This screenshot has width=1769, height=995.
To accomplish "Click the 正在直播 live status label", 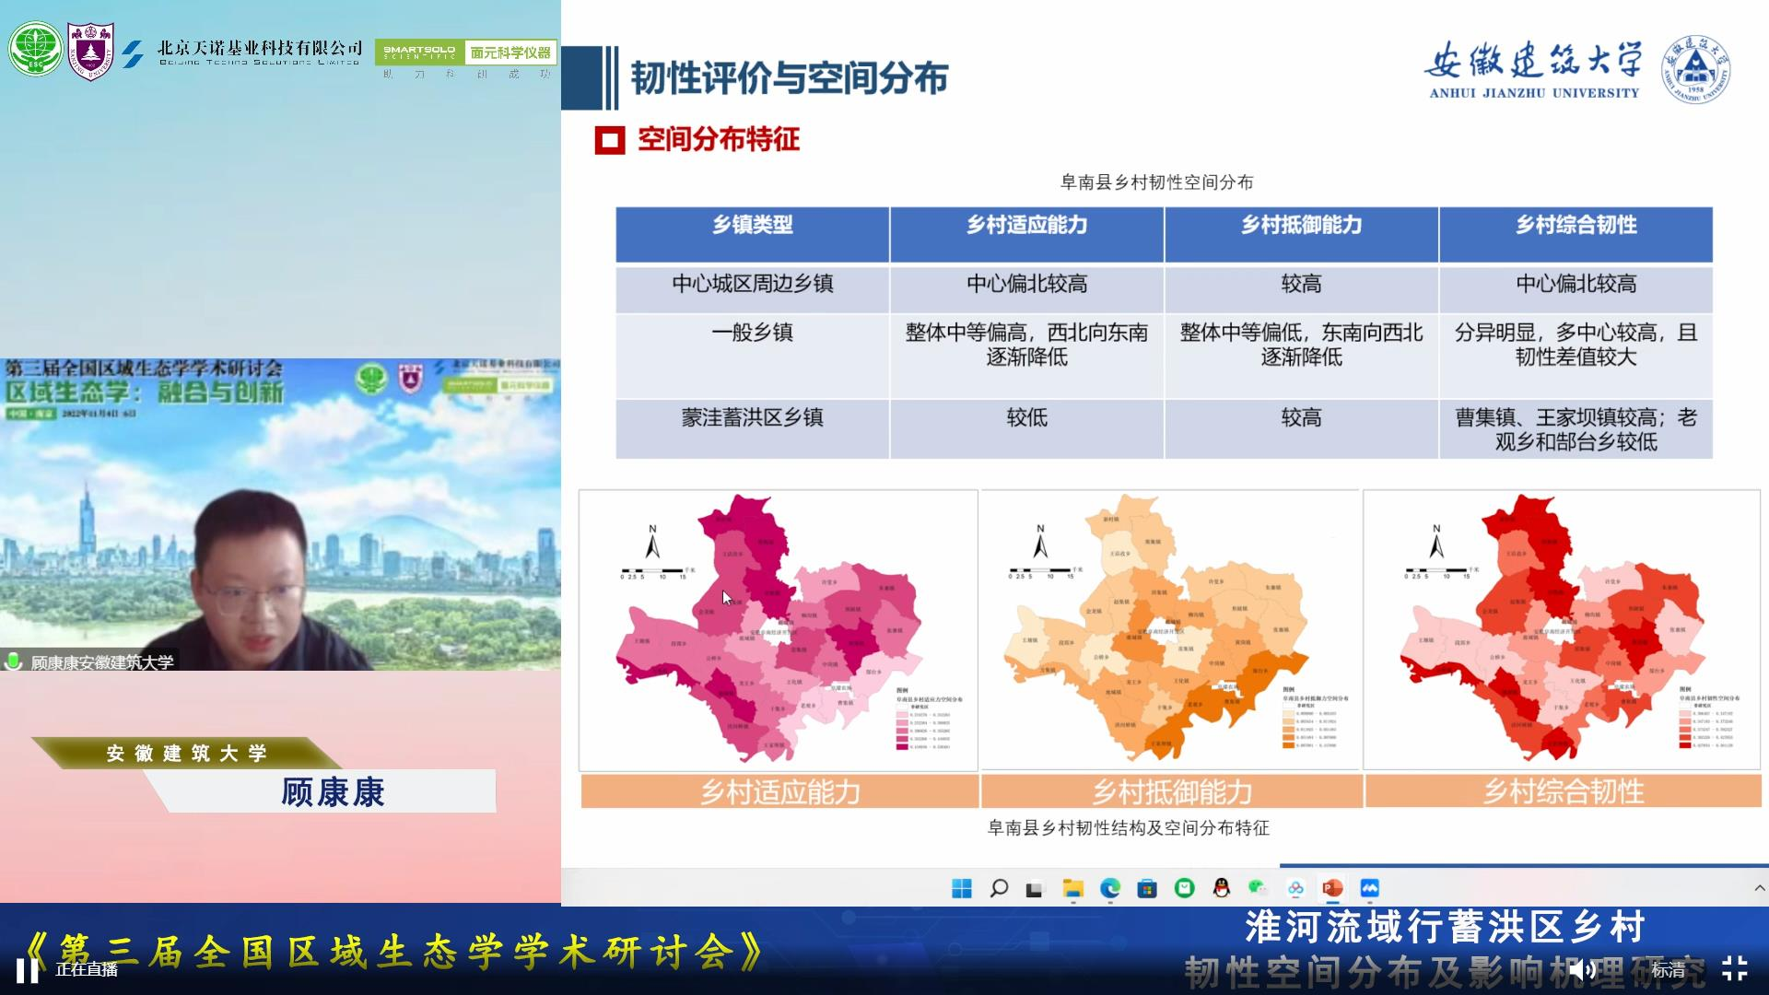I will click(x=87, y=969).
